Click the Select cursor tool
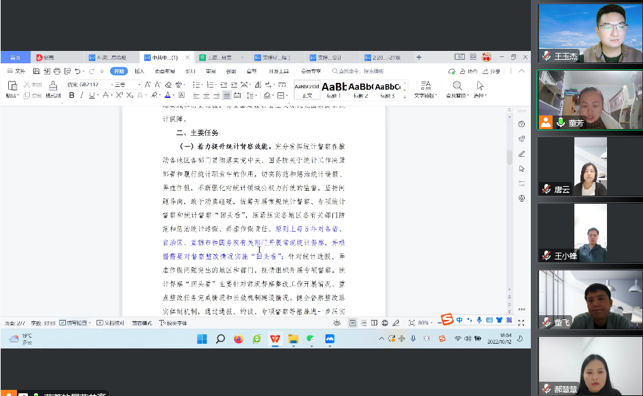 tap(480, 86)
